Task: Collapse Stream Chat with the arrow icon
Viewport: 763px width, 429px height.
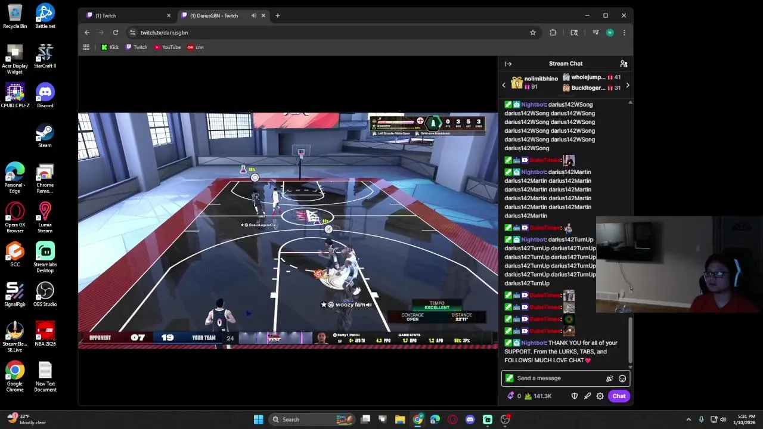Action: pos(508,64)
